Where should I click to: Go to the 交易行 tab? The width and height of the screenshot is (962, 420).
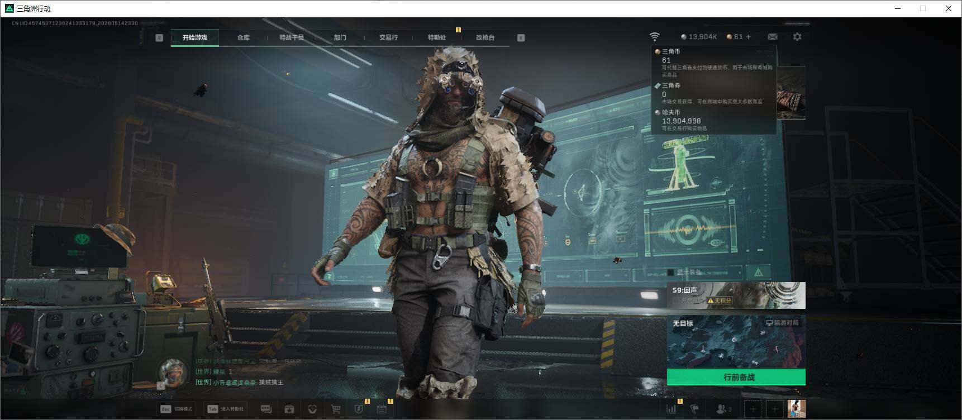(x=388, y=37)
